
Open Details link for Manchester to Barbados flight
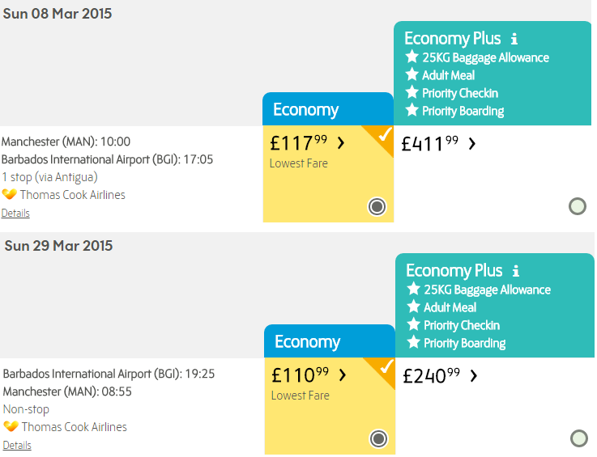pyautogui.click(x=15, y=213)
